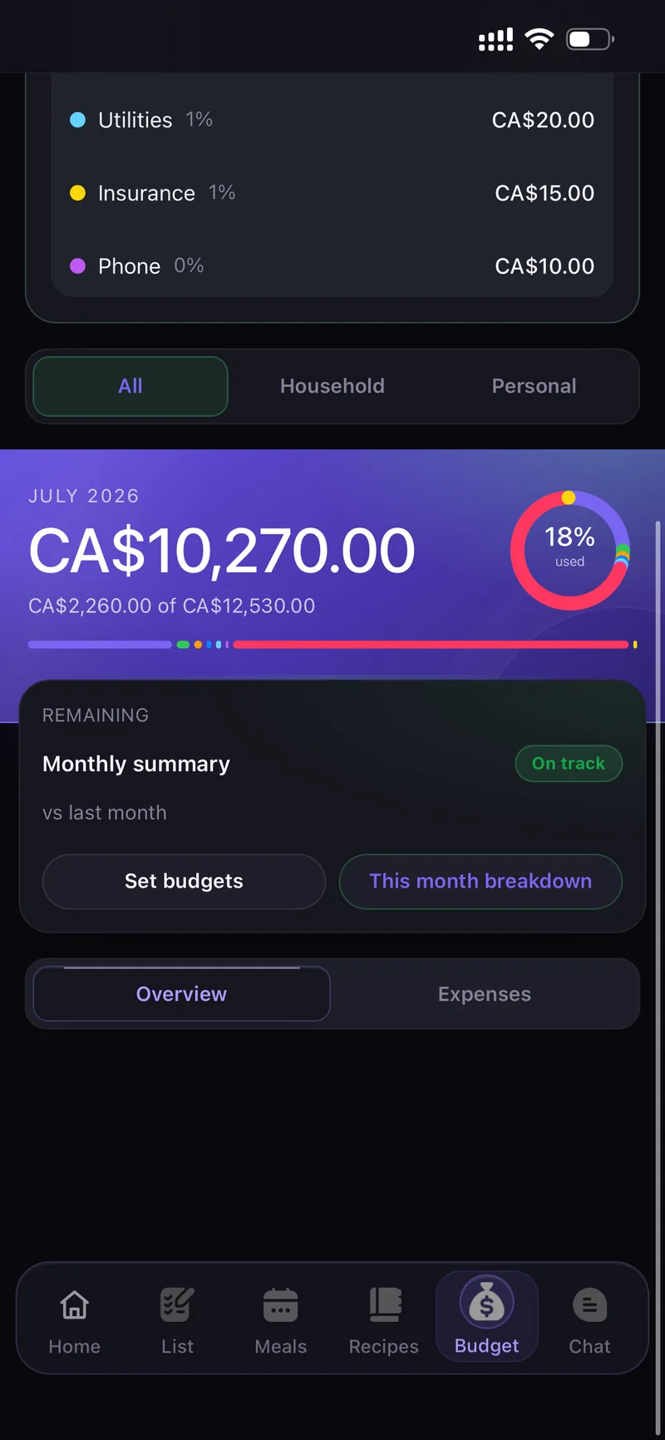Open the List checklist icon
The height and width of the screenshot is (1440, 665).
pos(177,1304)
